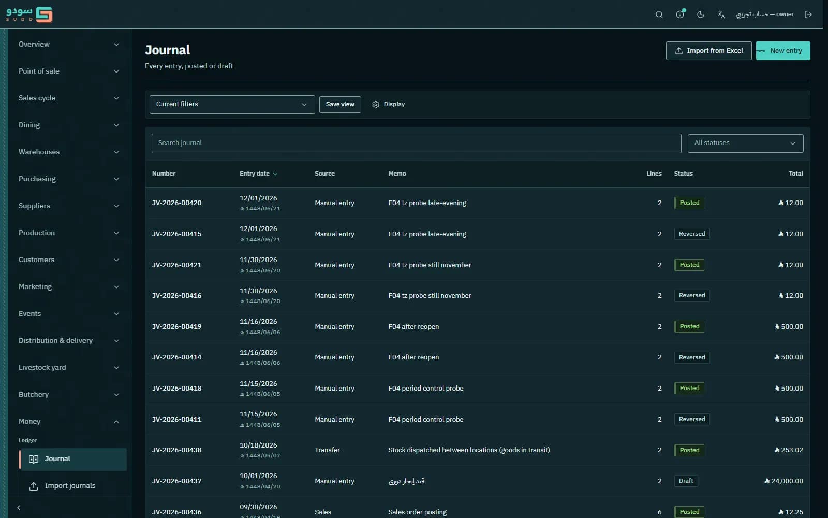Screen dimensions: 828x518
Task: Open the language translate icon
Action: 721,15
